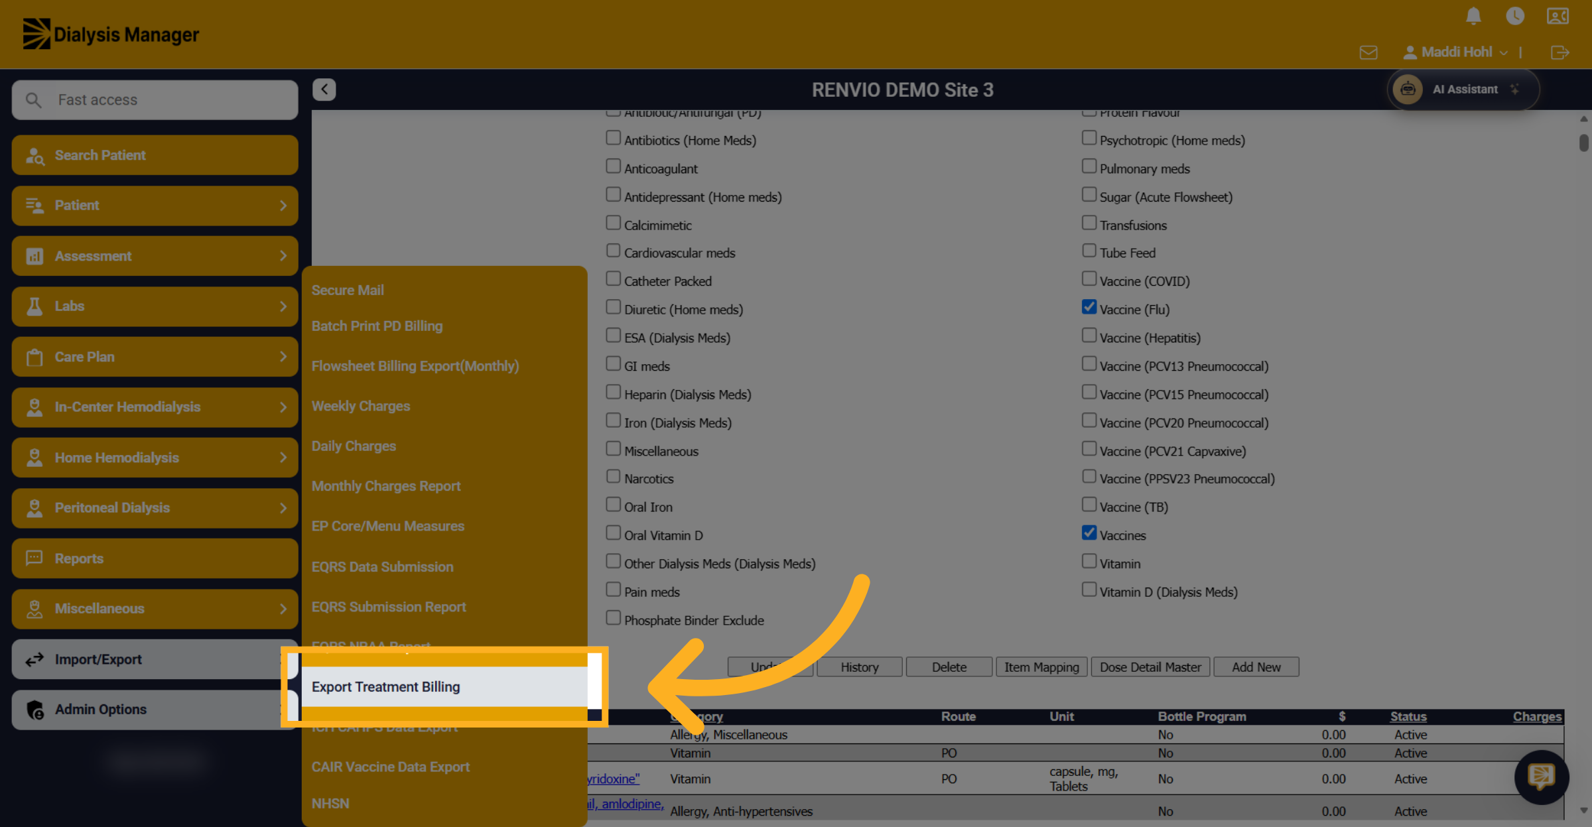Viewport: 1592px width, 827px height.
Task: Click the clock icon in header
Action: pyautogui.click(x=1515, y=16)
